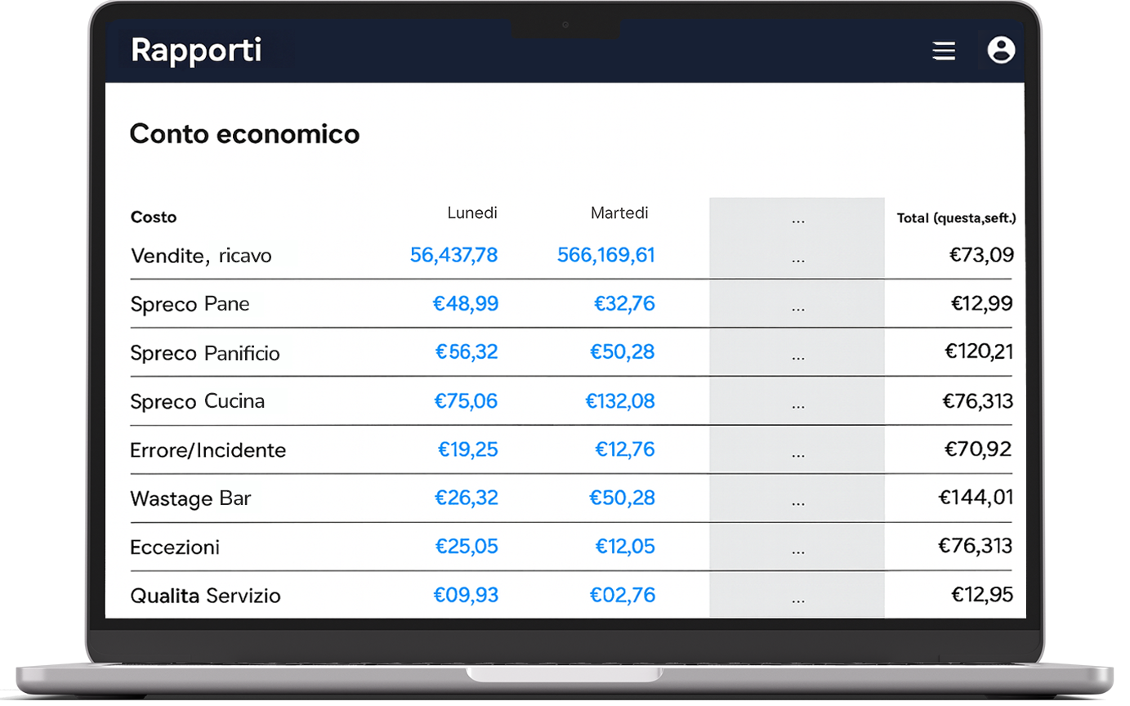Sort by the Costo column header
1130x706 pixels.
tap(153, 217)
